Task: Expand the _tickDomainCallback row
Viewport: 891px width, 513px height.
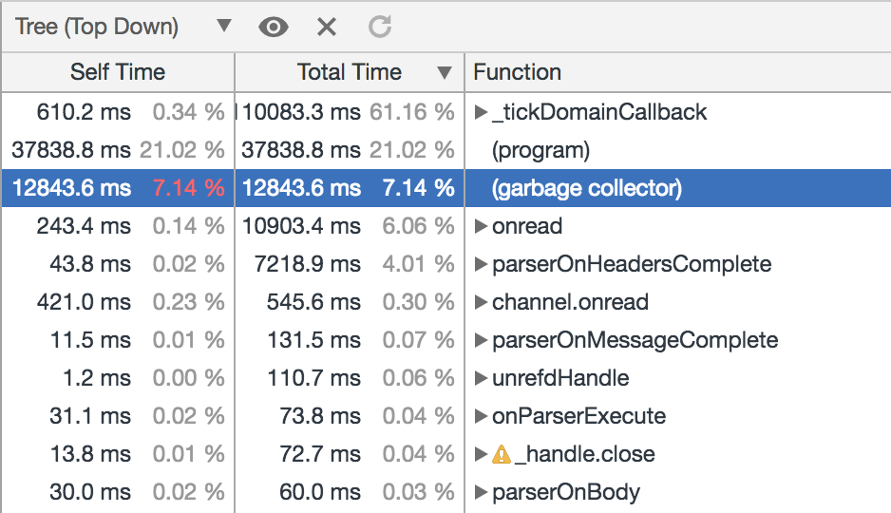Action: (x=481, y=112)
